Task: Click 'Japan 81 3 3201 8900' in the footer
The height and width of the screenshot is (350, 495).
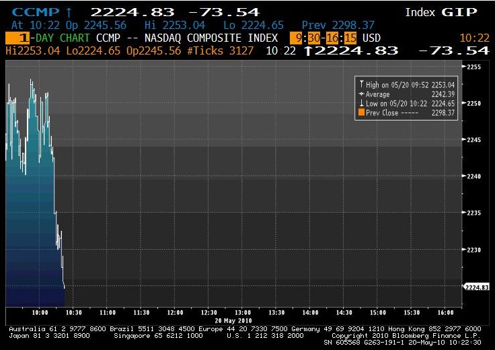Action: click(x=49, y=335)
